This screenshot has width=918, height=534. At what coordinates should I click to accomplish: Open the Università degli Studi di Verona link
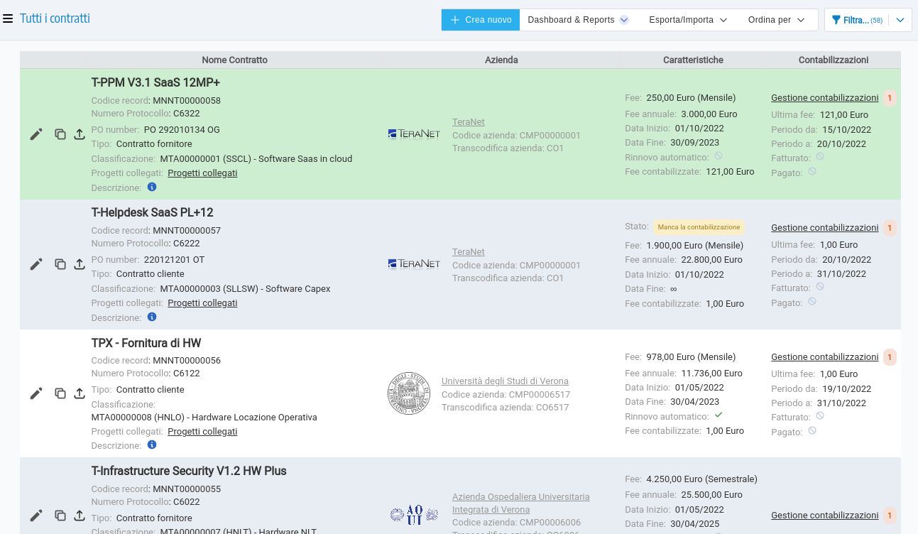pos(505,381)
